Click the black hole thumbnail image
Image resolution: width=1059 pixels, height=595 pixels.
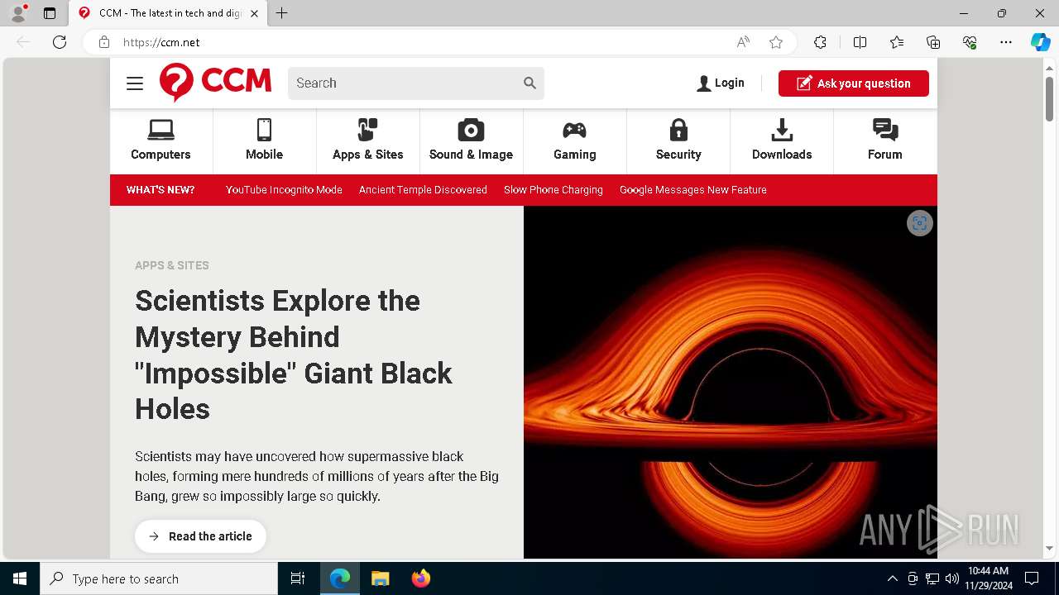click(x=731, y=382)
